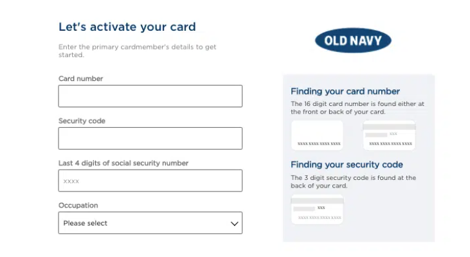Image resolution: width=470 pixels, height=257 pixels.
Task: Focus the Card number input field
Action: tap(150, 96)
